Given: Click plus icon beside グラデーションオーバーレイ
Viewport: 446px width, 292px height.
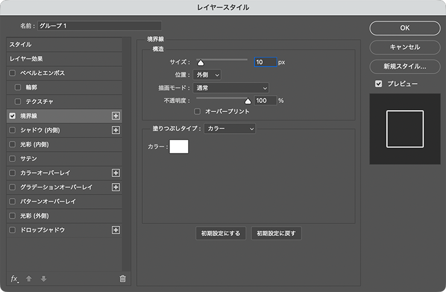Looking at the screenshot, I should click(116, 187).
